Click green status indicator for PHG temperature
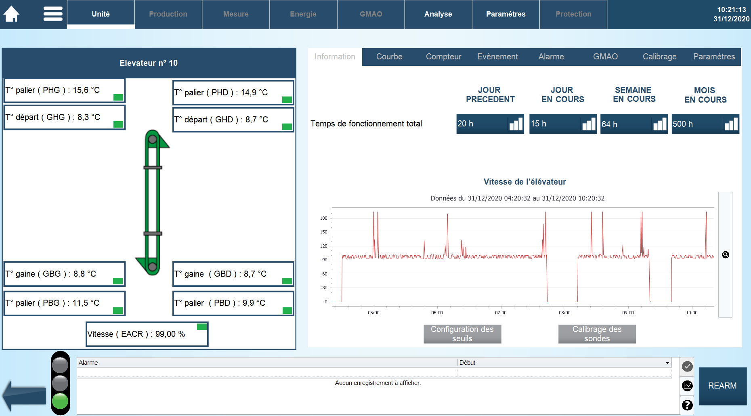Viewport: 751px width, 416px height. point(118,97)
